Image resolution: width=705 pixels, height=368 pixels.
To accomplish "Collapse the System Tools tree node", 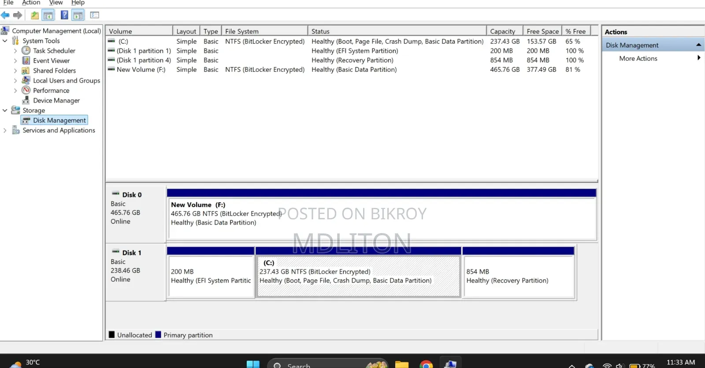I will coord(5,40).
